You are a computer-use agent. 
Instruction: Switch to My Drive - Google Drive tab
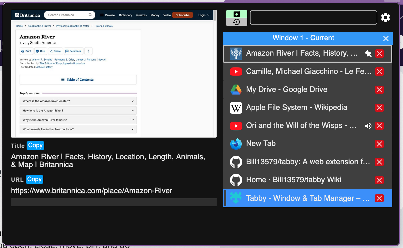click(308, 90)
